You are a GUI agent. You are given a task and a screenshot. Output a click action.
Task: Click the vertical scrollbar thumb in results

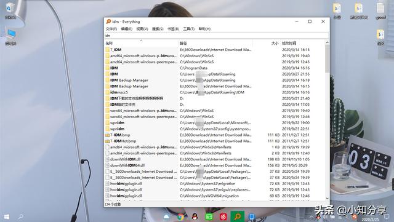click(327, 59)
